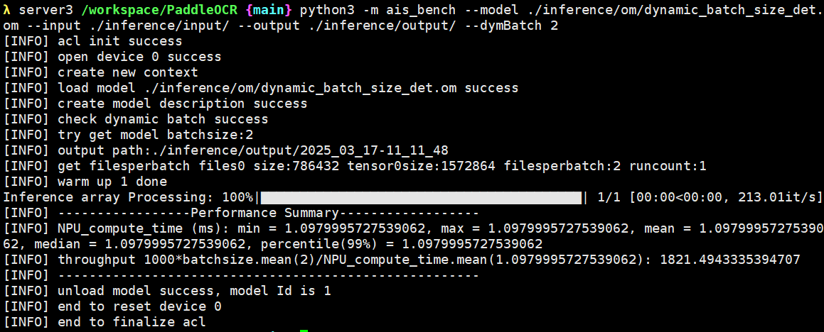This screenshot has height=332, width=824.
Task: Click the lambda prompt symbol
Action: 7,10
